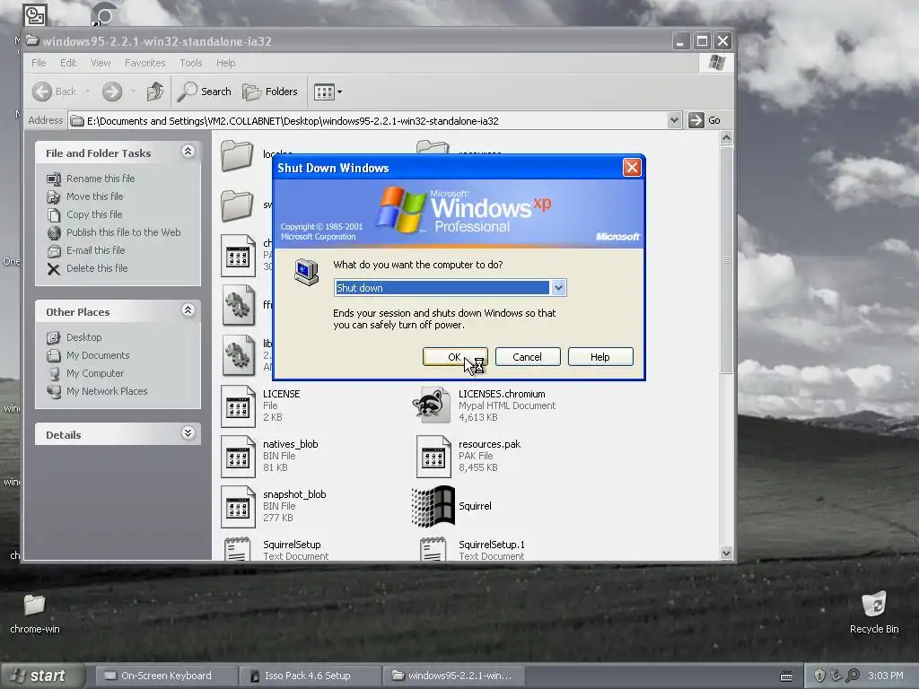Select the snapshot_blob file icon
The height and width of the screenshot is (689, 919).
coord(239,507)
